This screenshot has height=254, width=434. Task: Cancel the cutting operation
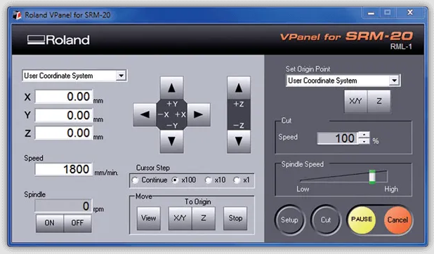[x=397, y=220]
